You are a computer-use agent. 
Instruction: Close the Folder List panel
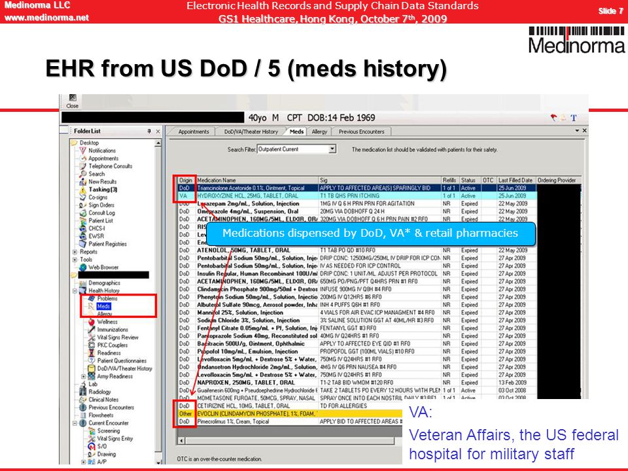click(x=158, y=131)
